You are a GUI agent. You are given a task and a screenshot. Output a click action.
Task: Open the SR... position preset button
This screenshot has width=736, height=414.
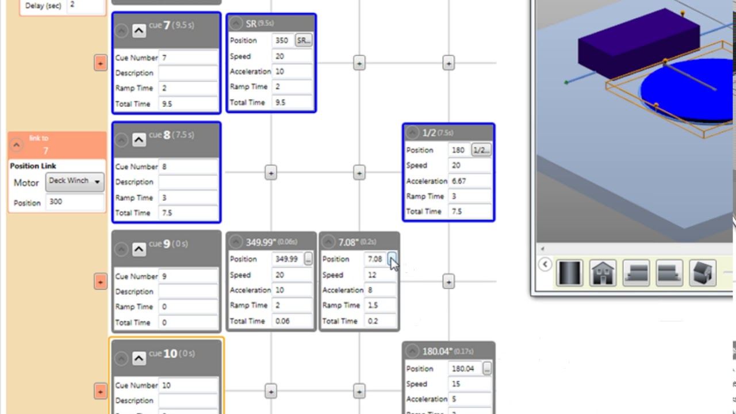pyautogui.click(x=303, y=40)
